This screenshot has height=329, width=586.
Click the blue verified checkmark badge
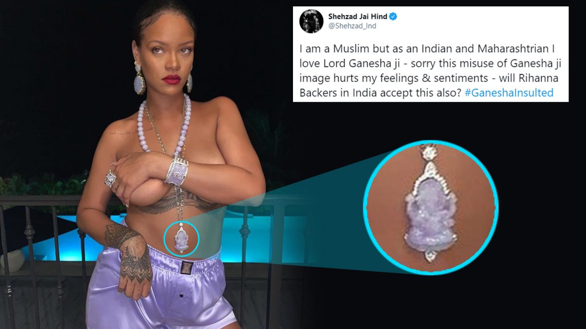[x=393, y=17]
